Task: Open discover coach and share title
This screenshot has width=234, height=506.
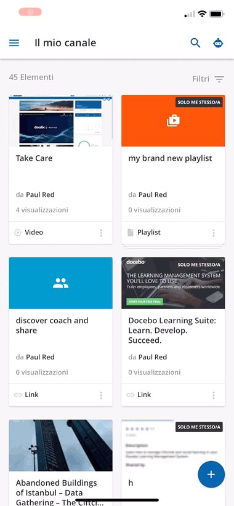Action: (52, 326)
